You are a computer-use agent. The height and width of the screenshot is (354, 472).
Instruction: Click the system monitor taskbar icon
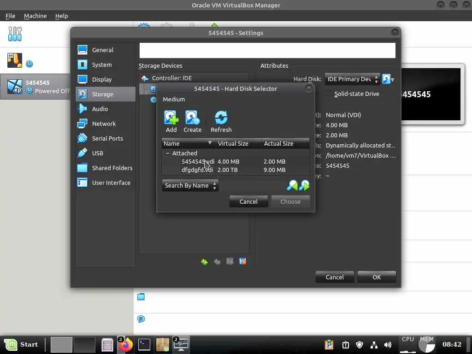[x=181, y=345]
